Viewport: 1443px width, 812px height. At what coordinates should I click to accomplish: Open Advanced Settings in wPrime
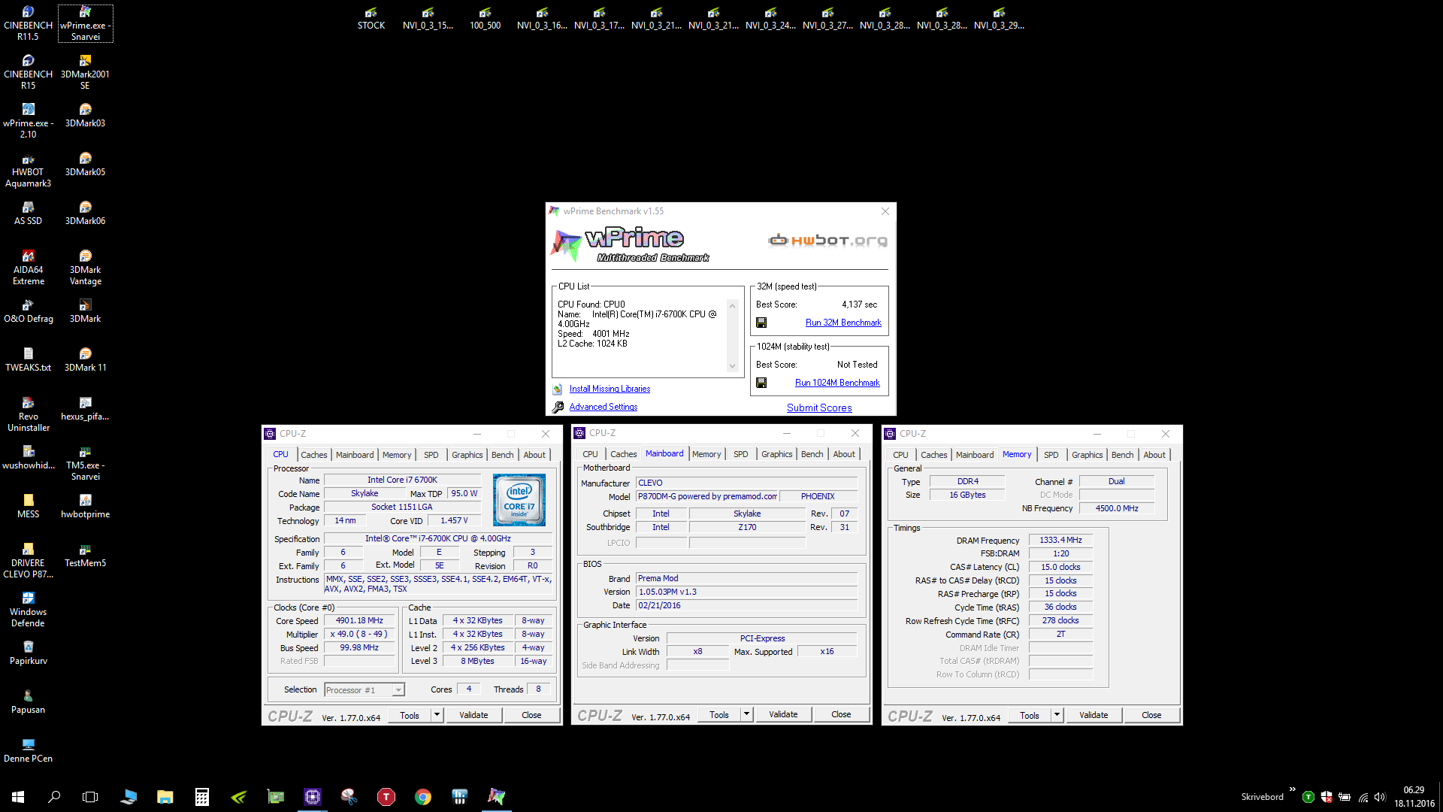coord(603,407)
